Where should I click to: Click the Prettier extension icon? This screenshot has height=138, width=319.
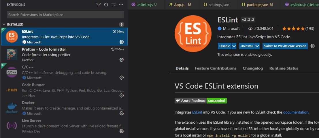(12, 54)
